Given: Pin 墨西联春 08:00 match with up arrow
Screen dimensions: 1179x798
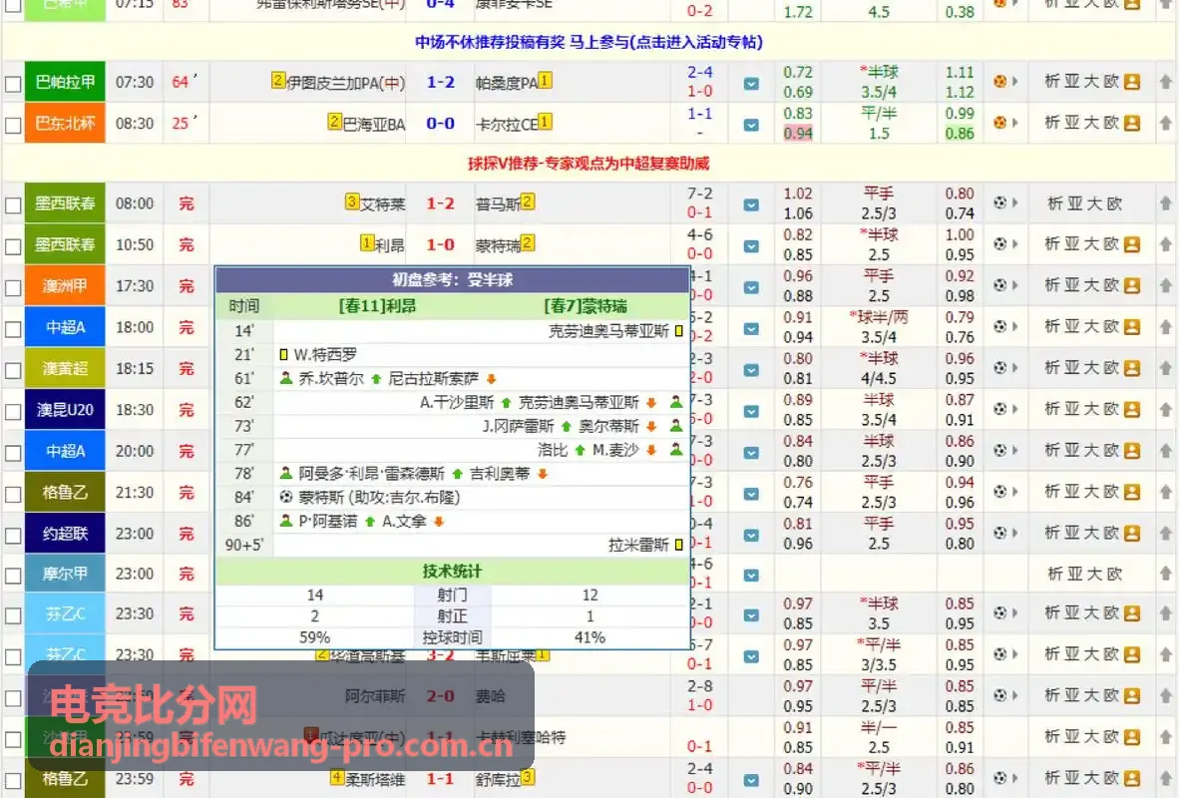Looking at the screenshot, I should (x=1165, y=203).
